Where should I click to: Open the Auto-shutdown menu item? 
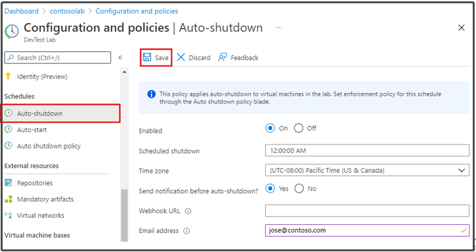pos(61,113)
